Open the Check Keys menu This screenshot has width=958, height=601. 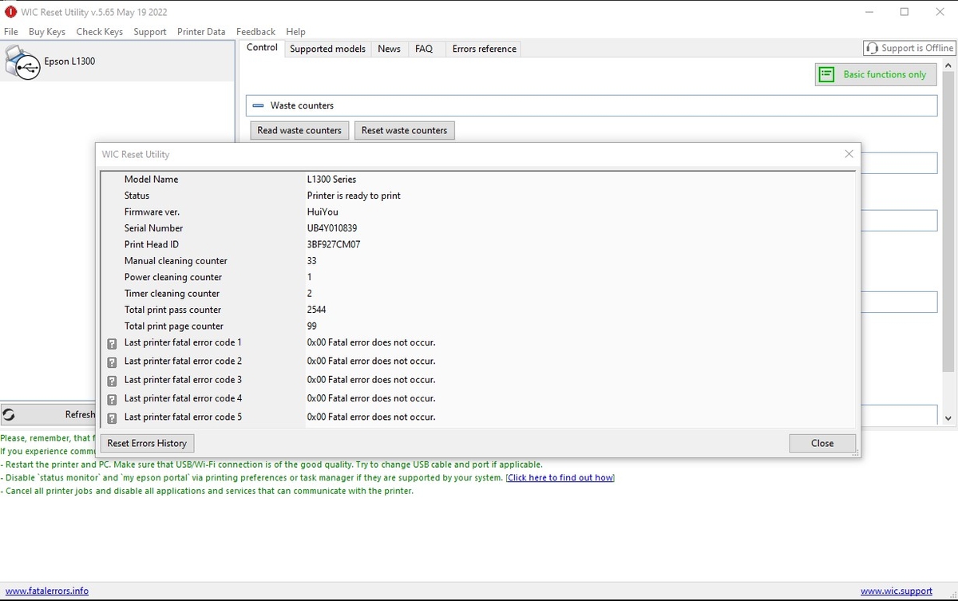[x=100, y=32]
